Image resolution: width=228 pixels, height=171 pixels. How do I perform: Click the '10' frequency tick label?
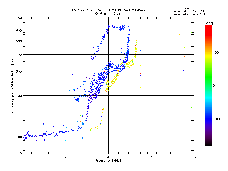point(165,157)
